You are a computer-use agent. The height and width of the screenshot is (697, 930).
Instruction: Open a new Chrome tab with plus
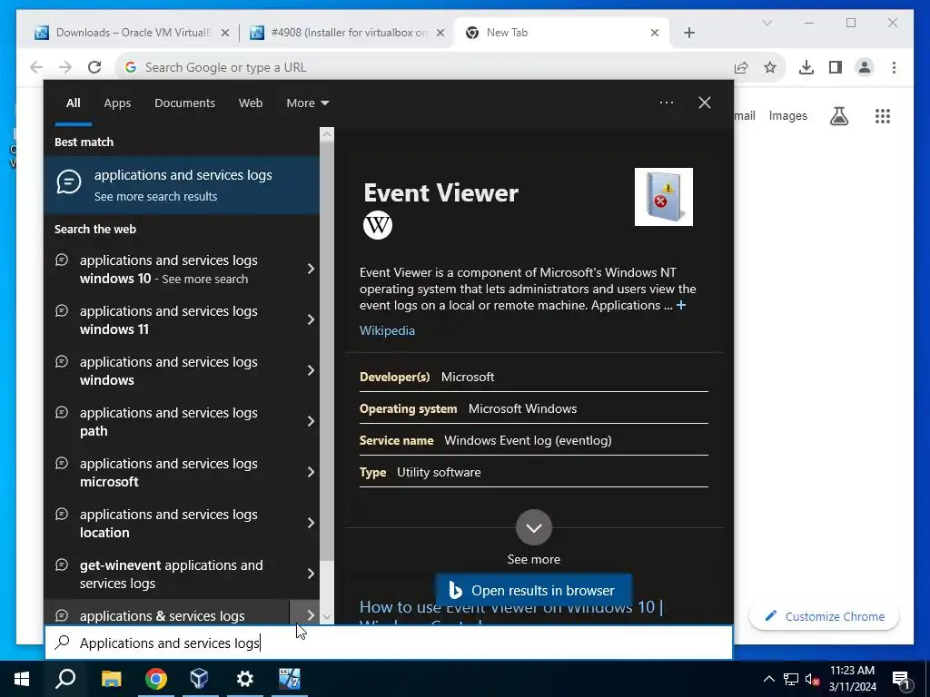689,33
